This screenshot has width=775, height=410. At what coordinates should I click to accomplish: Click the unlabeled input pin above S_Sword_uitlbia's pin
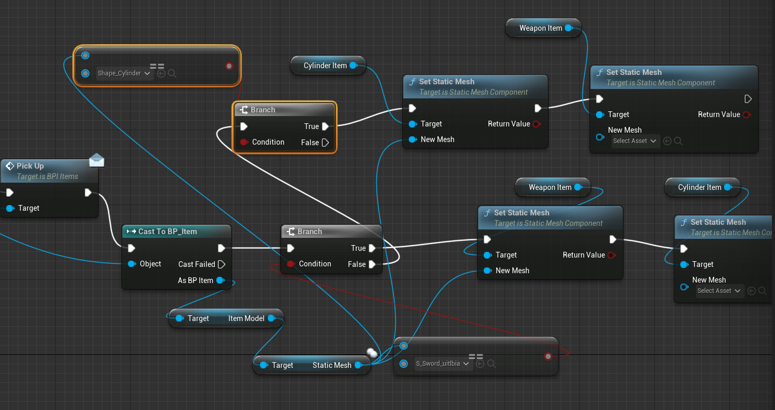tap(404, 346)
